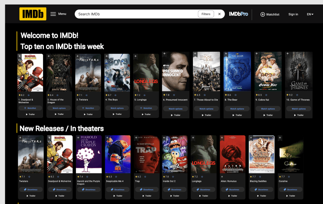Bookmark Presumed Innocent poster plus icon
Screen dimensions: 323x204
[x=164, y=54]
